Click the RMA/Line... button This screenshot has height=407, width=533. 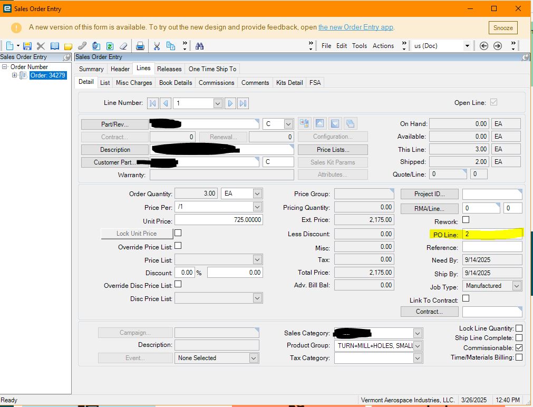tap(429, 208)
